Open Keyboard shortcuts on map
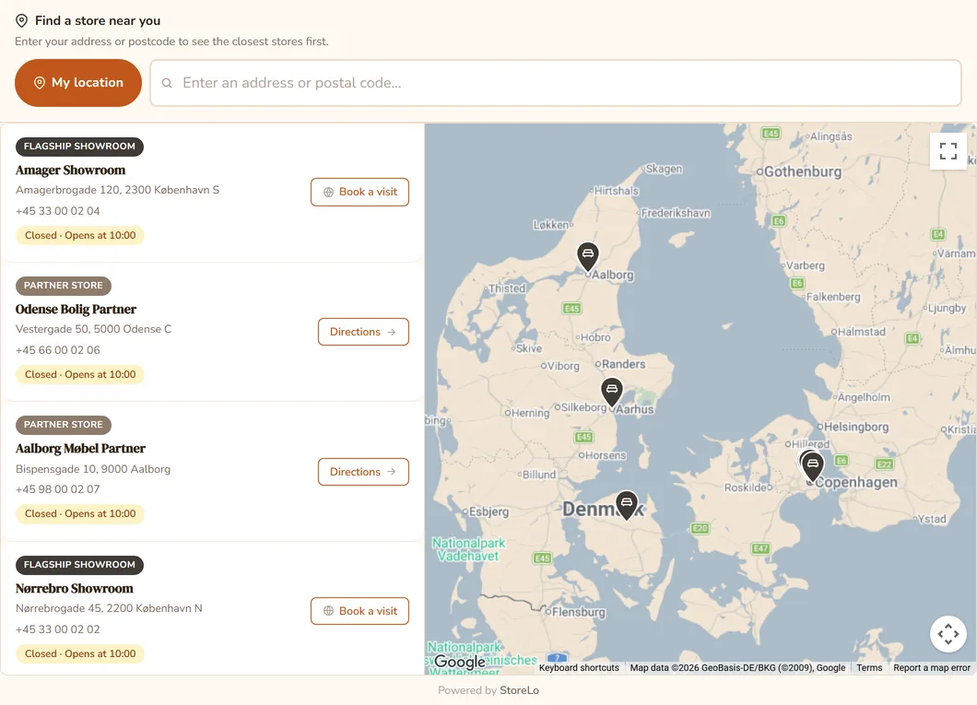Screen dimensions: 977x705 [x=579, y=667]
